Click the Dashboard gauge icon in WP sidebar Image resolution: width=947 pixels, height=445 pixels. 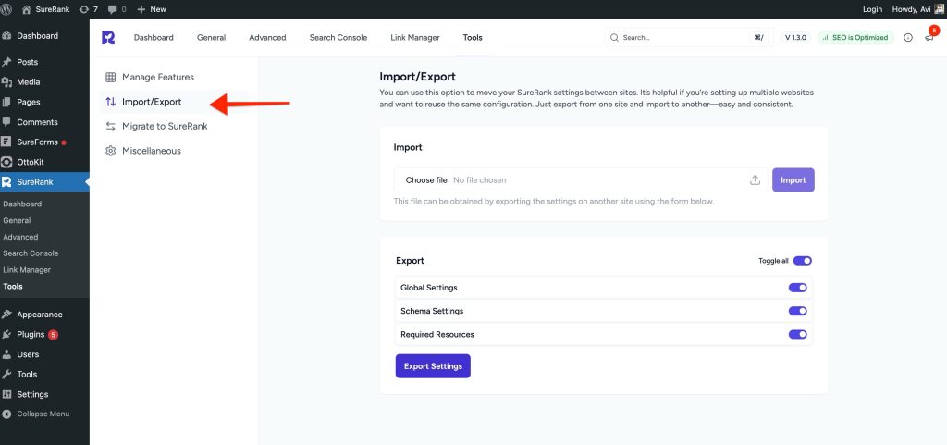click(x=6, y=36)
